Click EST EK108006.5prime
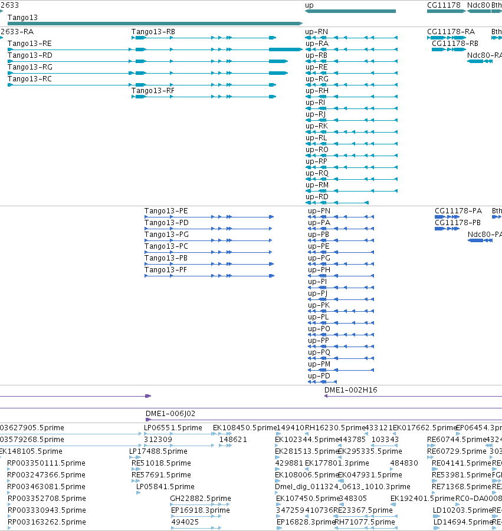Screen dimensions: 502x531 [307, 475]
